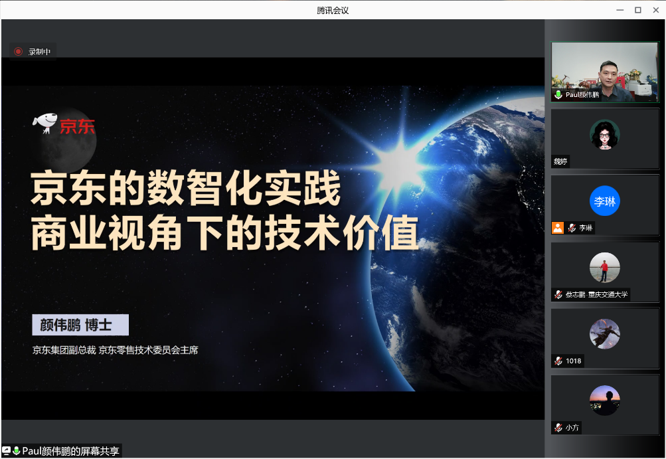
Task: Click the orange host icon beside 李琳
Action: [x=558, y=228]
